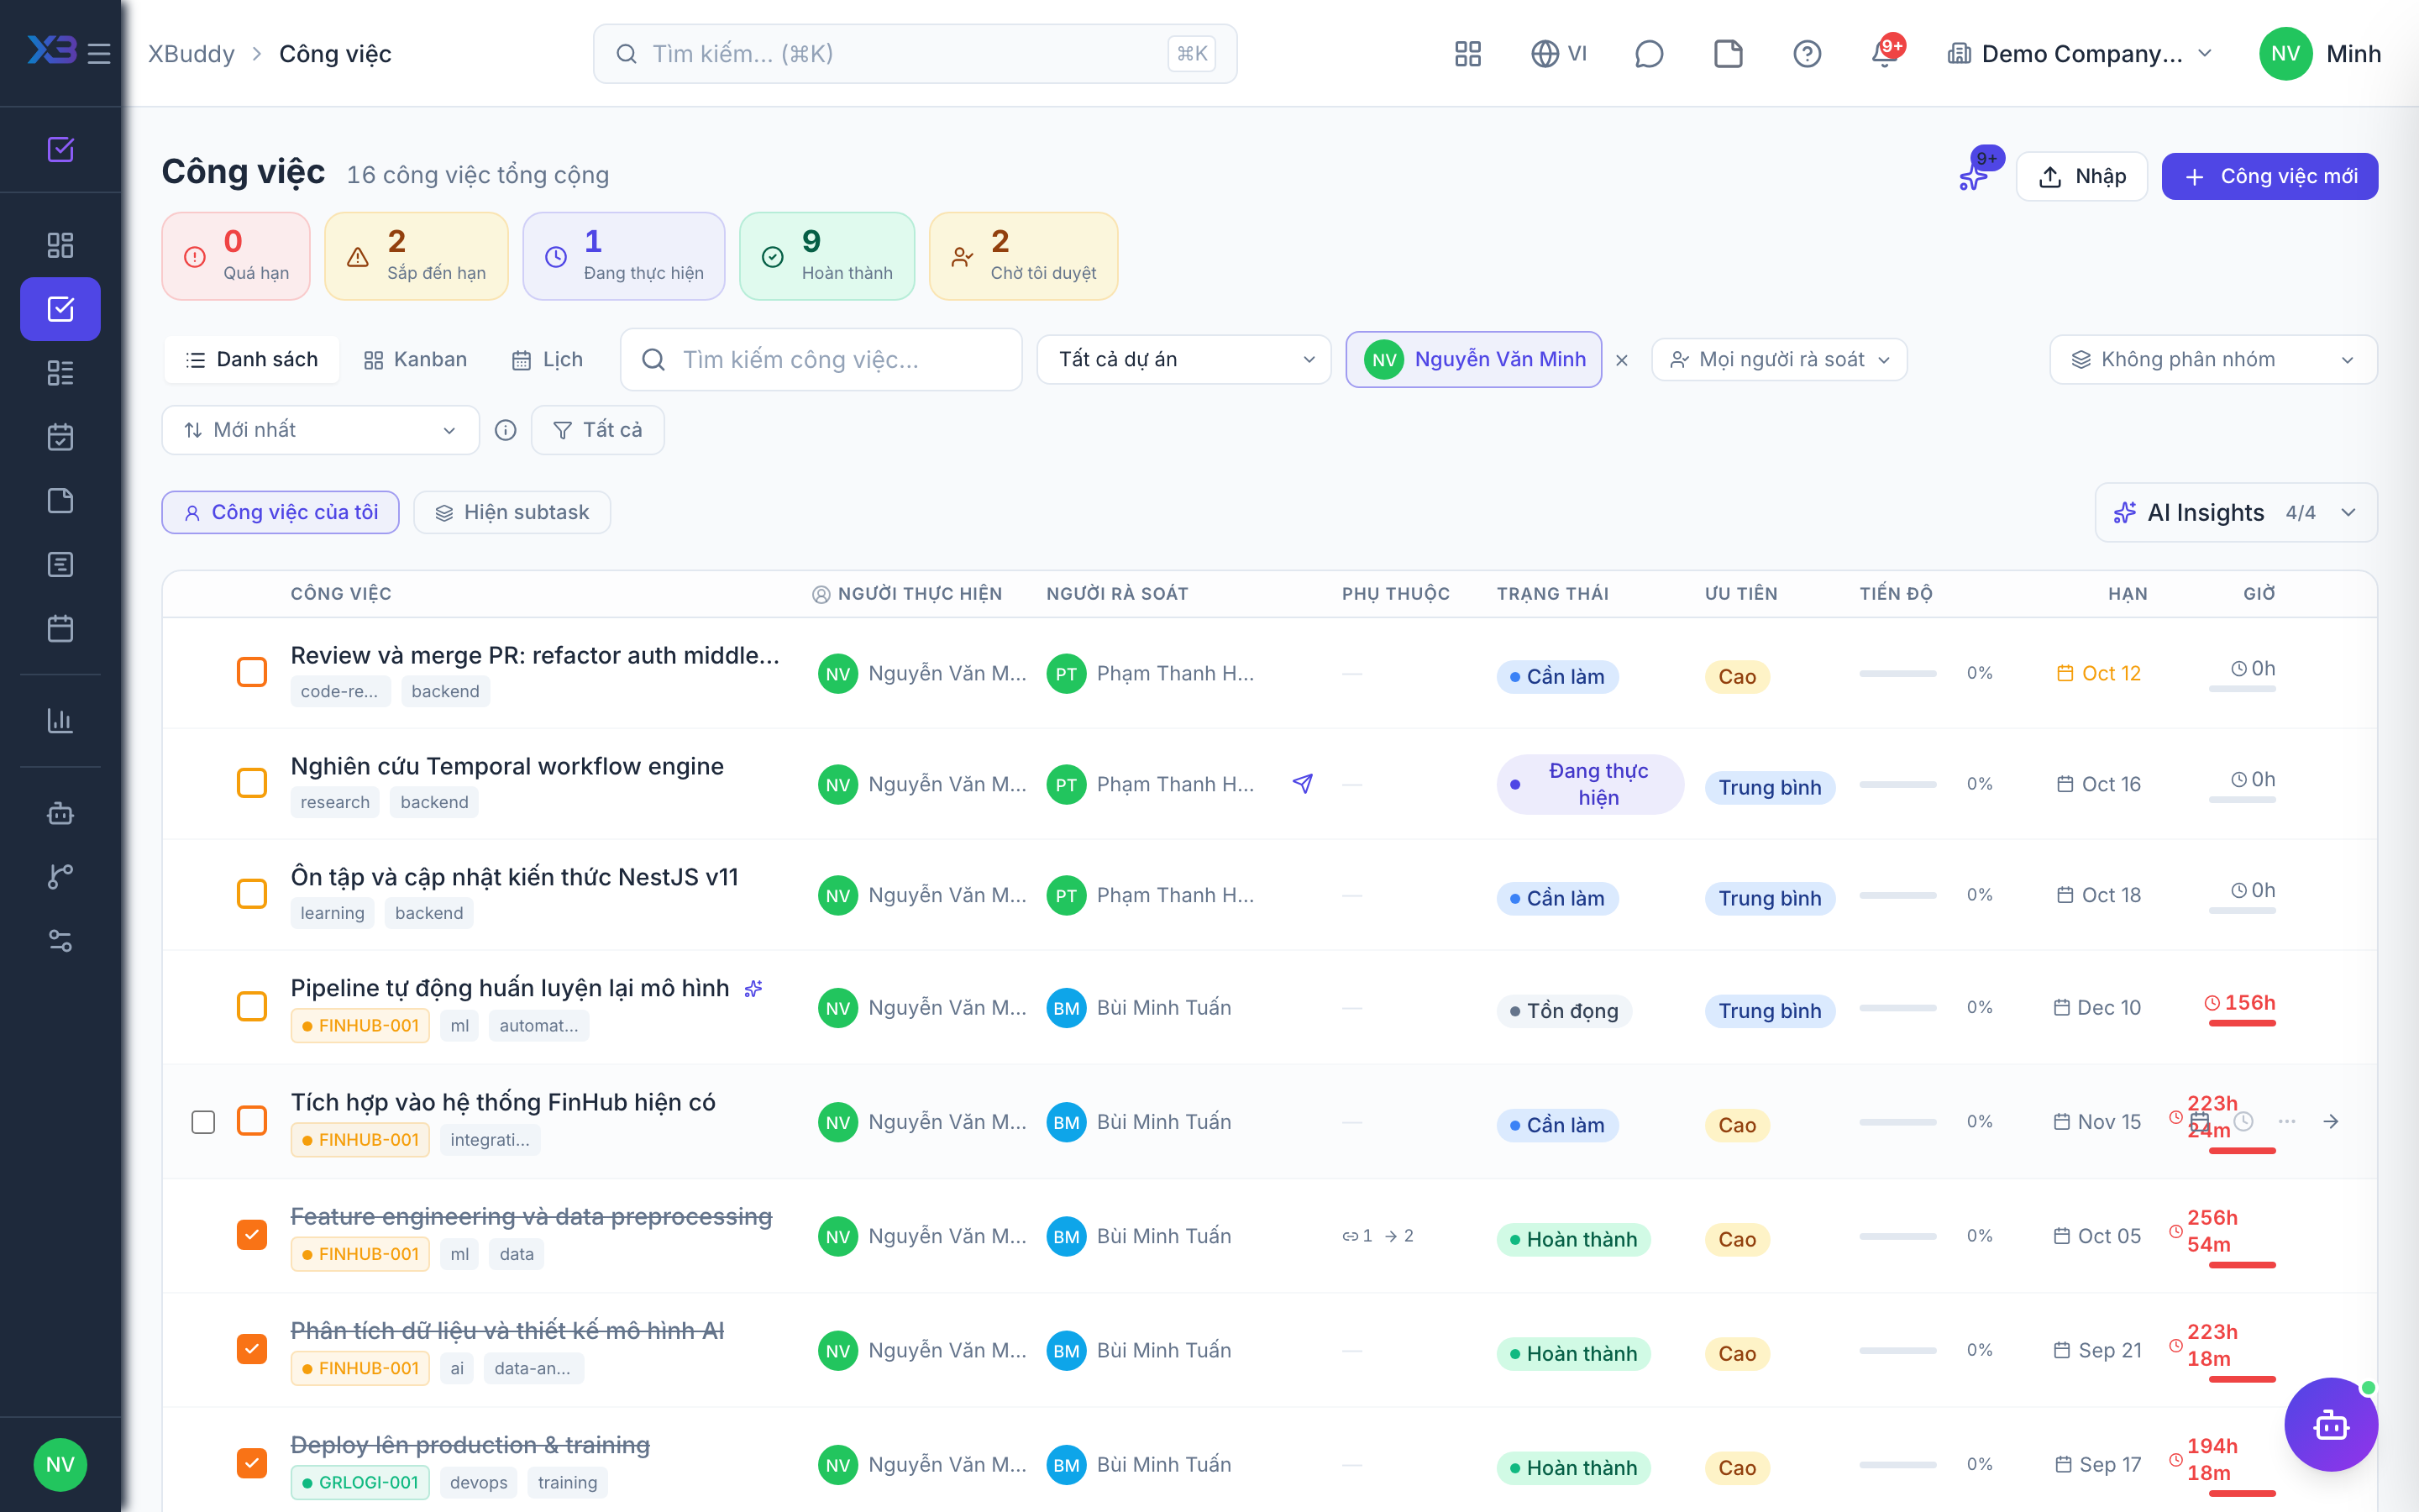The width and height of the screenshot is (2419, 1512).
Task: Mark Review và merge PR task as done
Action: (252, 672)
